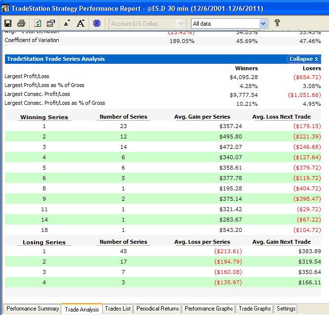The image size is (329, 315).
Task: Click the ($213.61) average loss per series
Action: (228, 251)
